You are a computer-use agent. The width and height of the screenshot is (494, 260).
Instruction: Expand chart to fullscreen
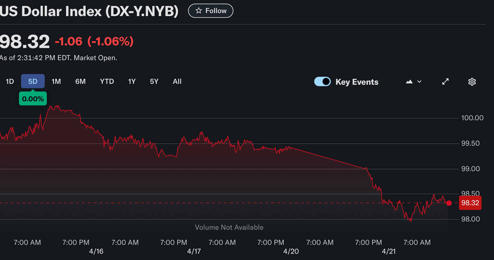[x=445, y=82]
